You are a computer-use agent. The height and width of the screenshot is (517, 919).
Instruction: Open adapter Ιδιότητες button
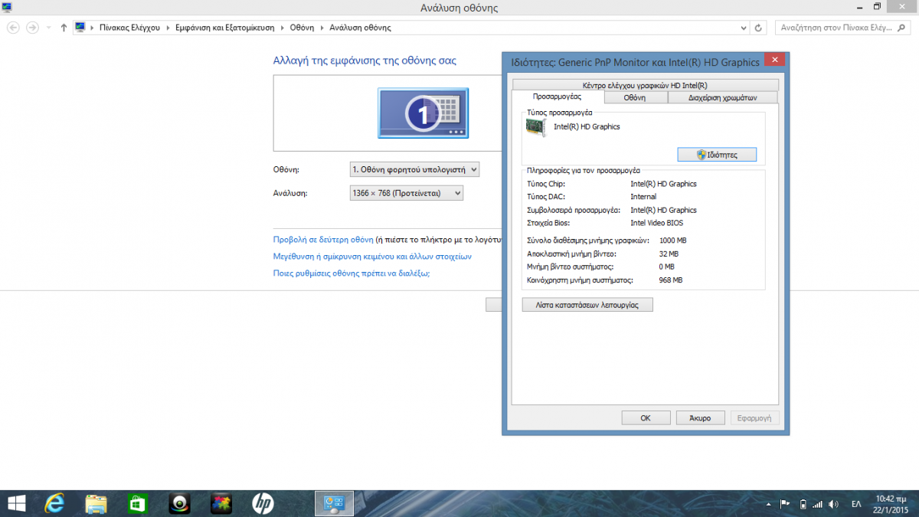pos(717,155)
